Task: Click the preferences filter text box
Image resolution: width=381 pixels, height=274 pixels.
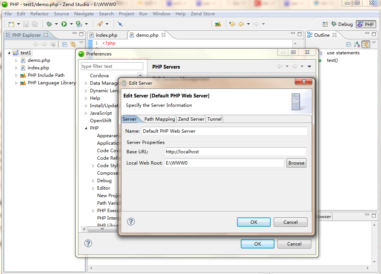Action: click(112, 66)
